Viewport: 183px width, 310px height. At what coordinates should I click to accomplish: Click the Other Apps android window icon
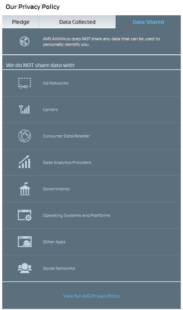click(x=25, y=241)
